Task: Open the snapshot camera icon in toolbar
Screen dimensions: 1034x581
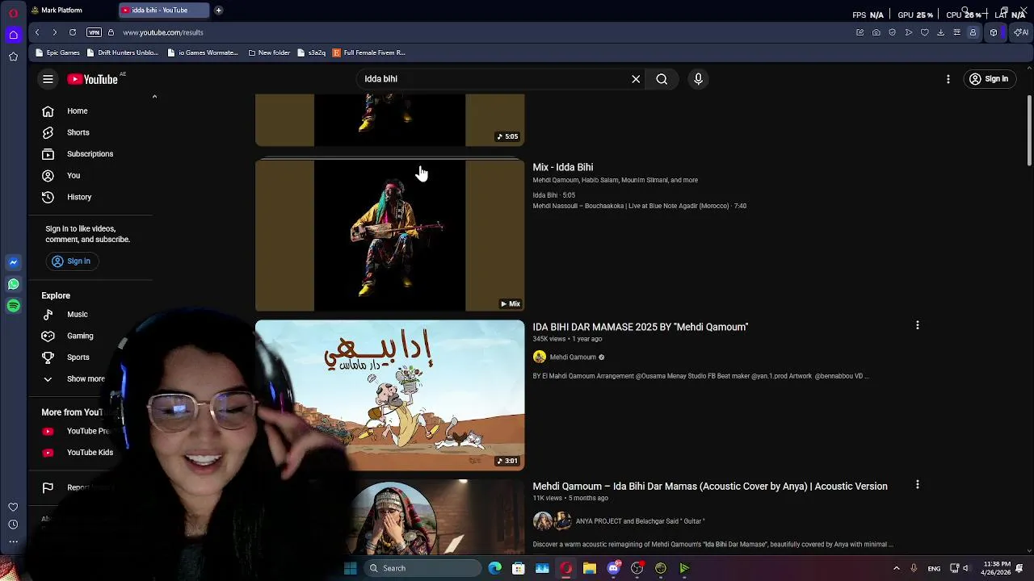Action: [876, 32]
